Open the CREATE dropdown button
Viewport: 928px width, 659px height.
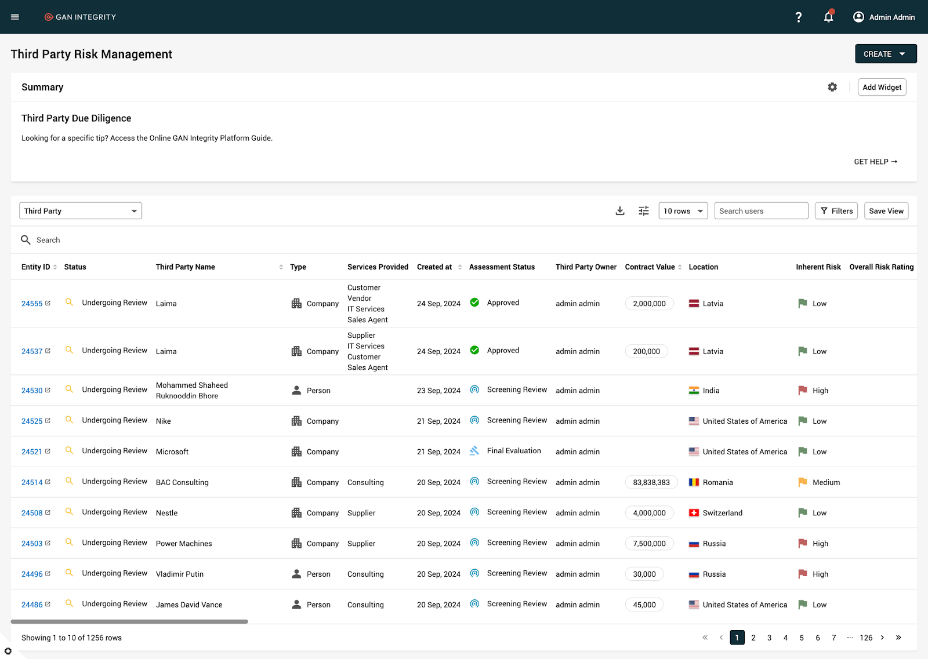point(886,54)
